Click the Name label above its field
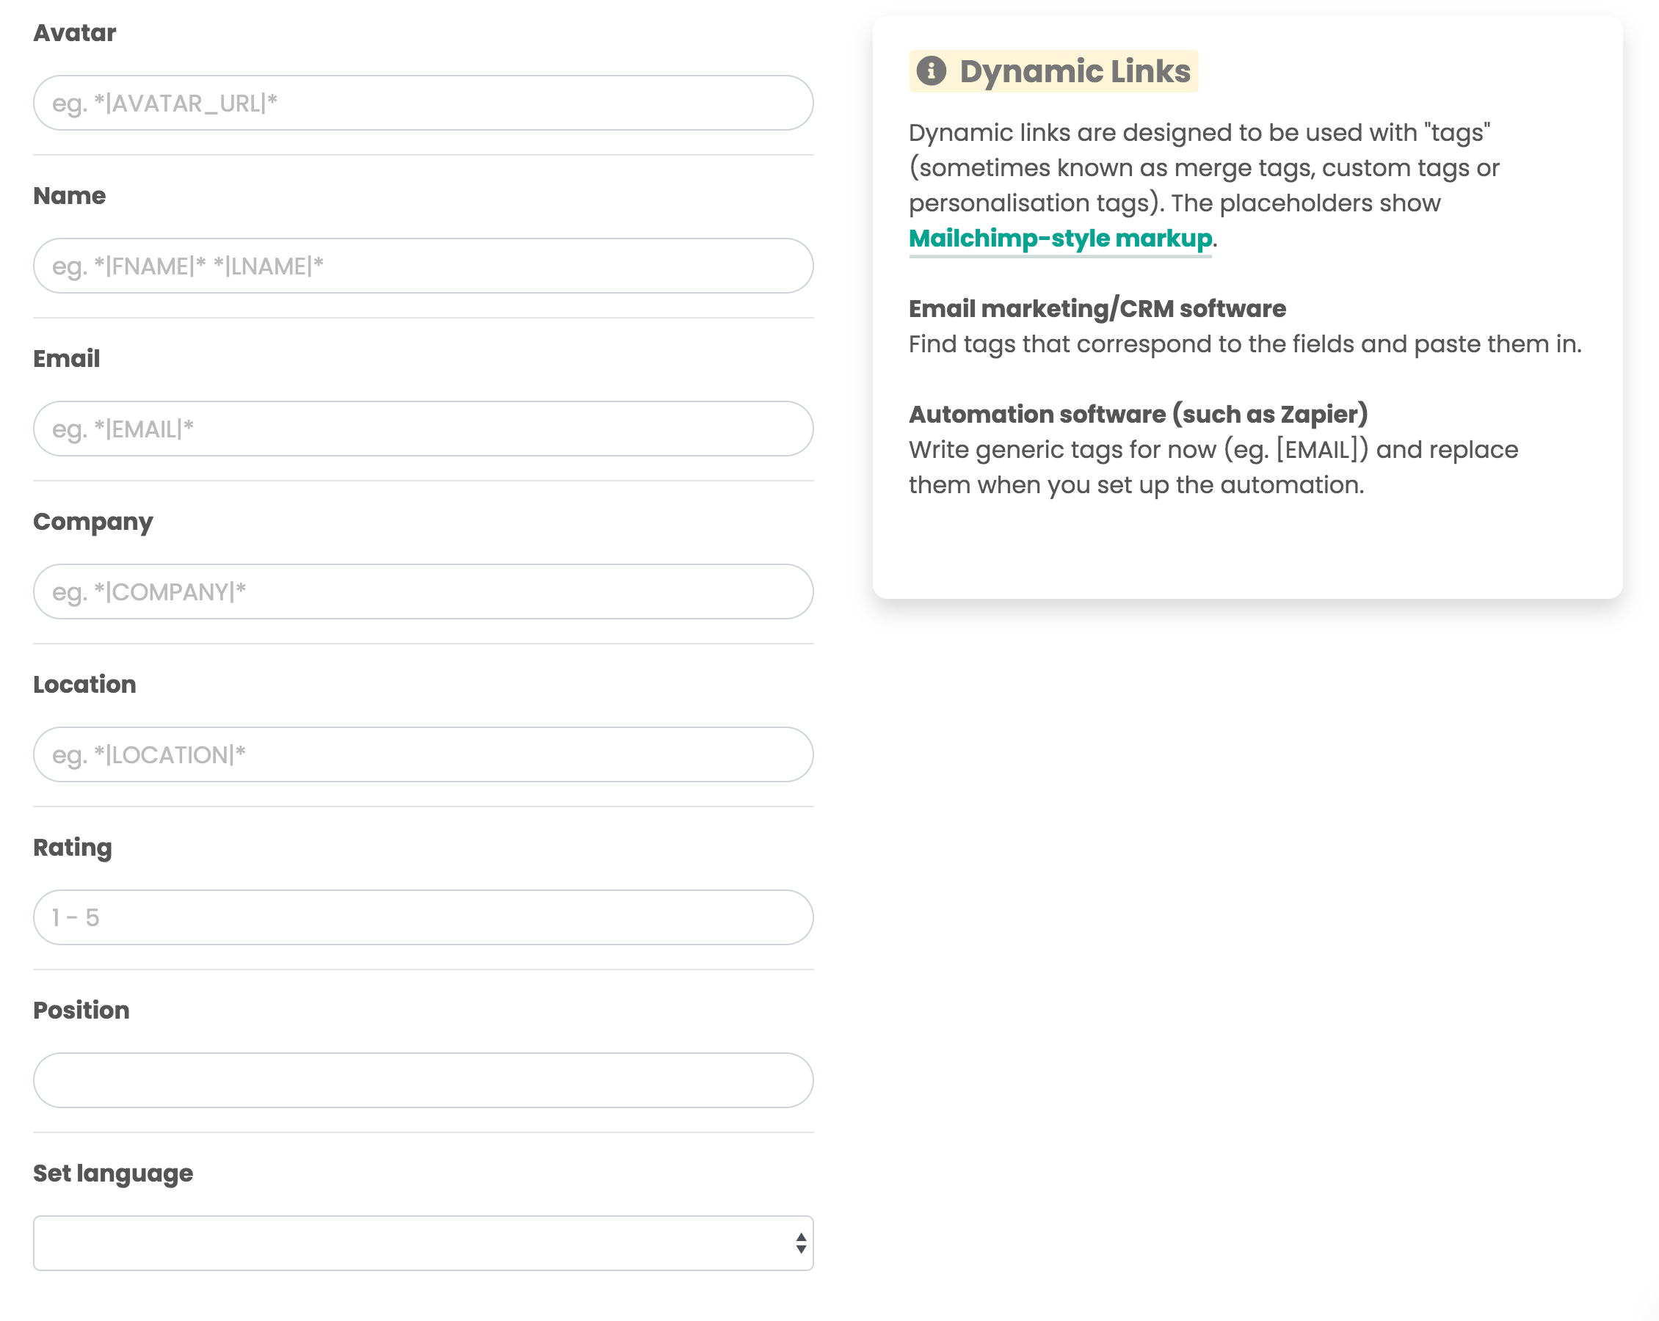This screenshot has width=1659, height=1321. pos(69,195)
